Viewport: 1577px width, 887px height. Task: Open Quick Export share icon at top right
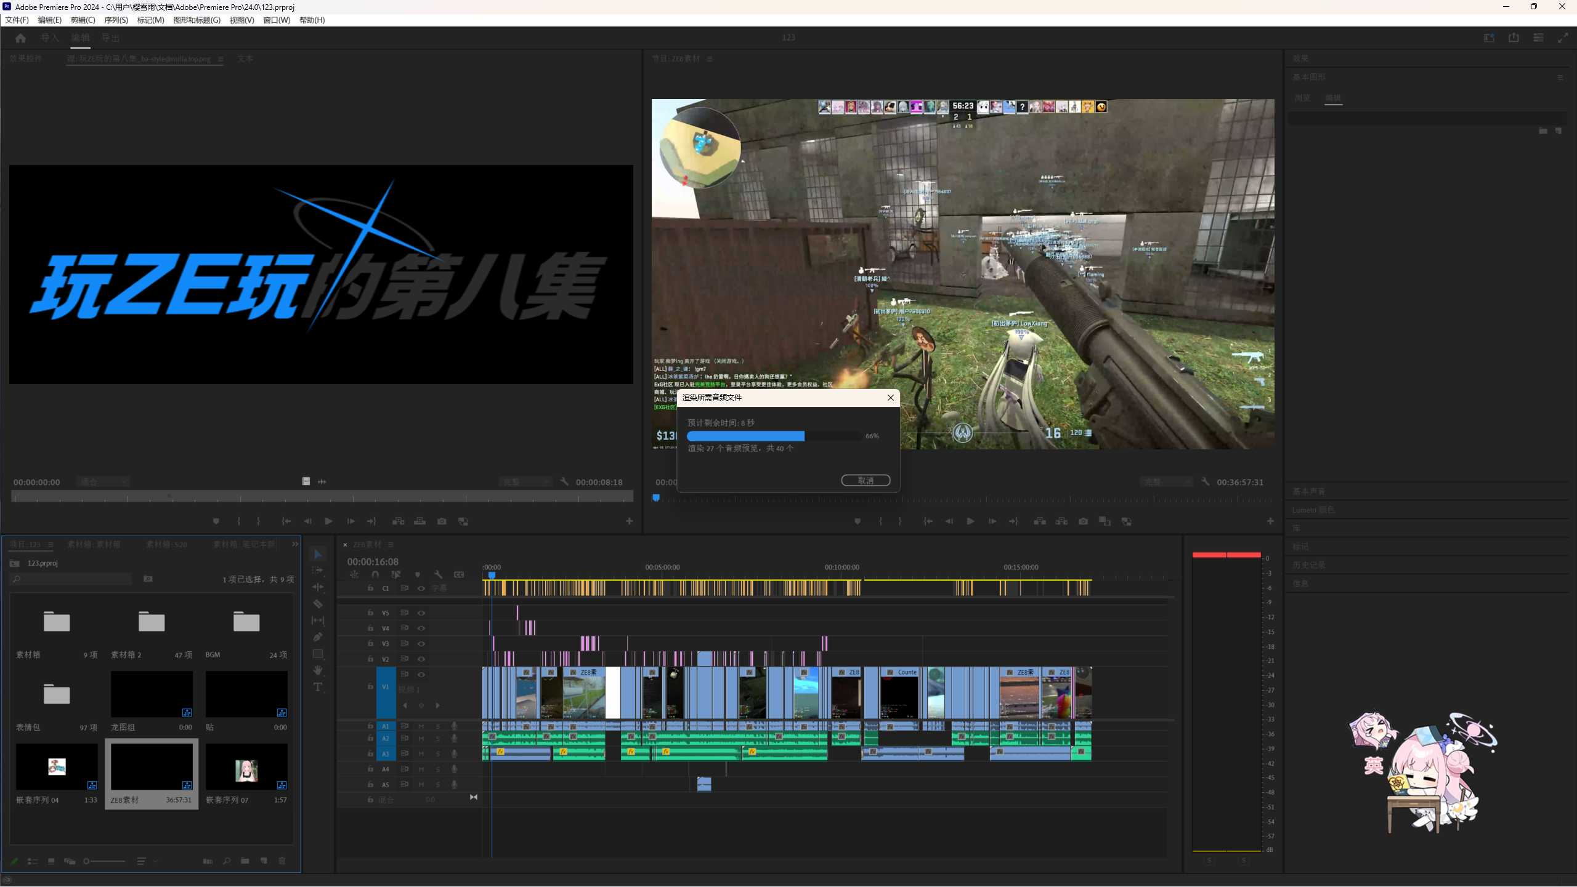pos(1514,38)
